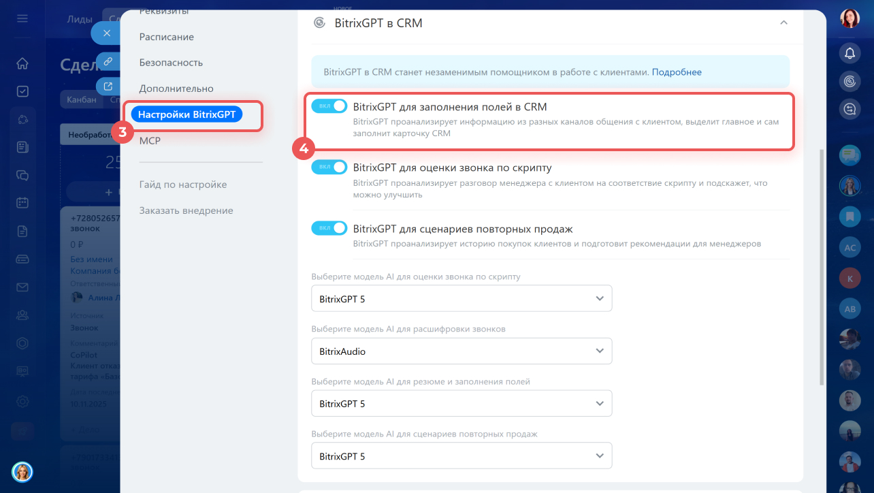This screenshot has width=874, height=493.
Task: Open the calendar icon in left sidebar
Action: (22, 202)
